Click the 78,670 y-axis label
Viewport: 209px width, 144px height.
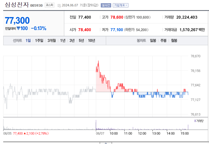[196, 56]
